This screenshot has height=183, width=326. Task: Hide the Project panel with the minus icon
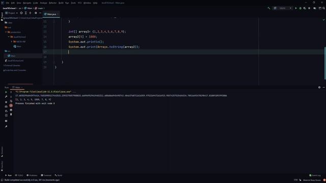40,13
